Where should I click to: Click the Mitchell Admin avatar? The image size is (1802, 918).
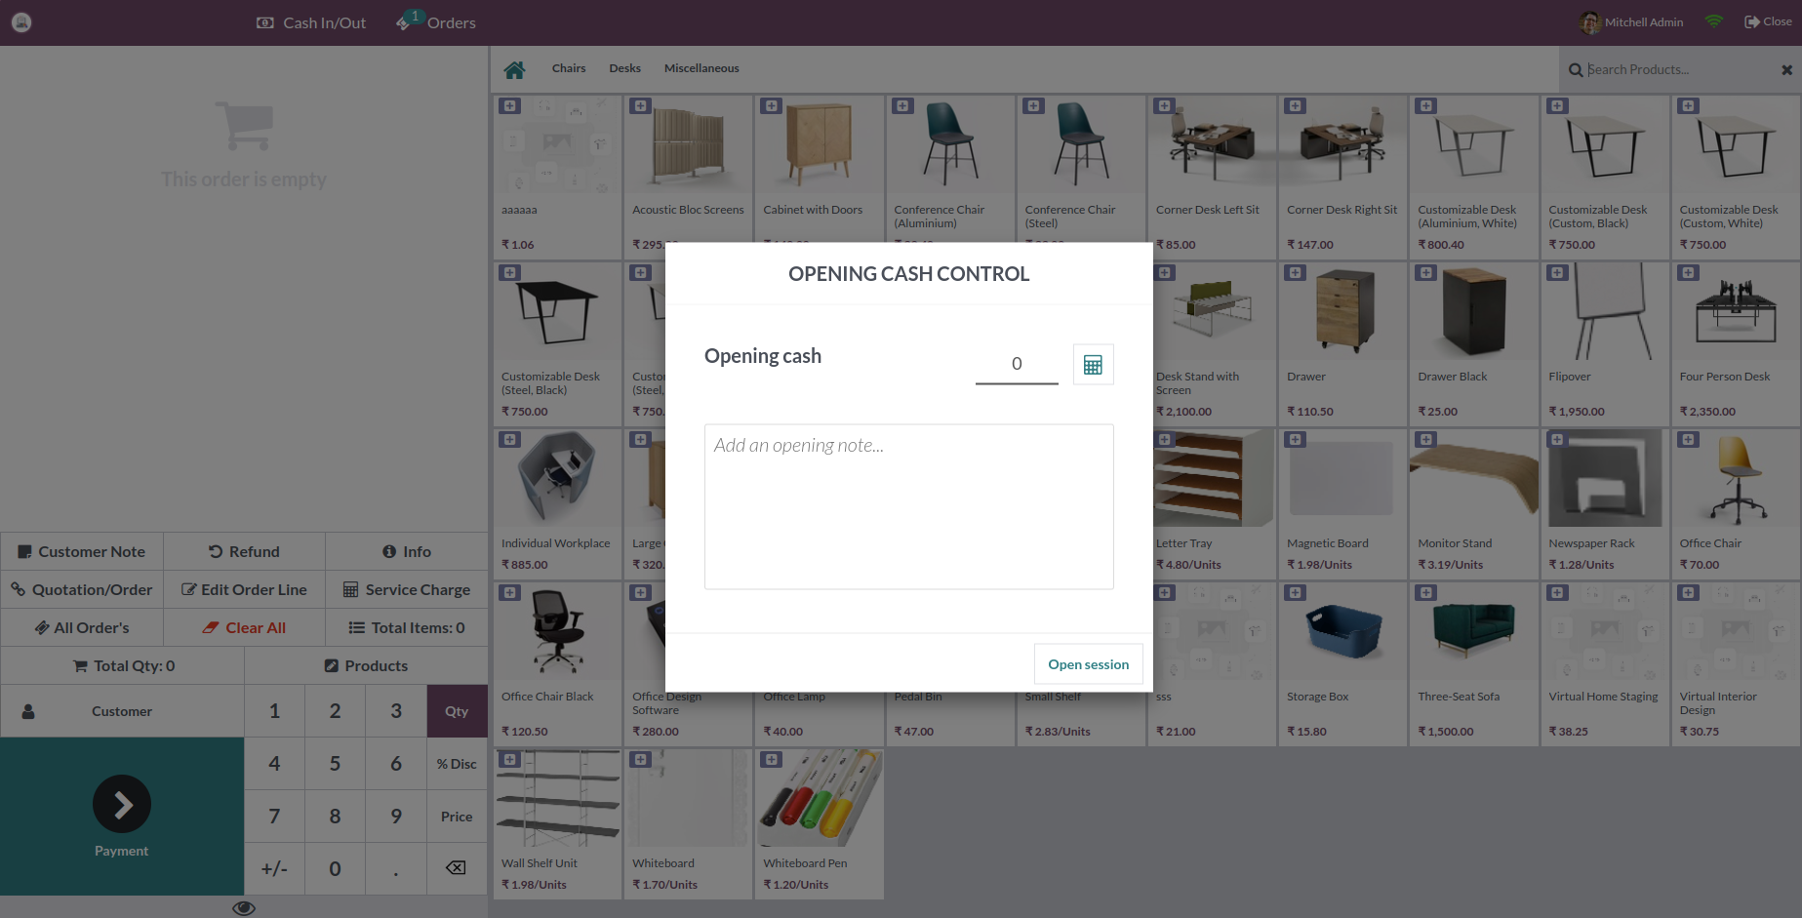pos(1591,21)
